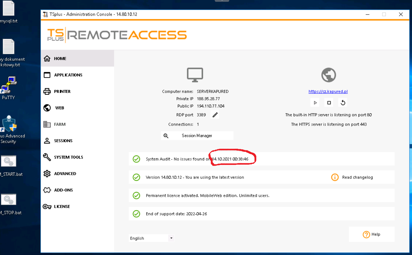Start the web server with play icon

click(x=315, y=103)
